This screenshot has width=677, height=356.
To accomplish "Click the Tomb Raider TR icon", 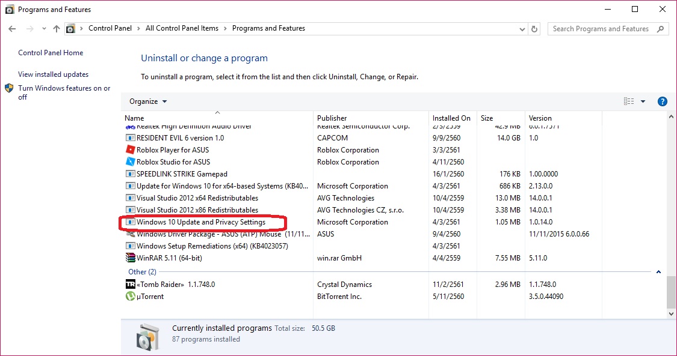I will (130, 285).
